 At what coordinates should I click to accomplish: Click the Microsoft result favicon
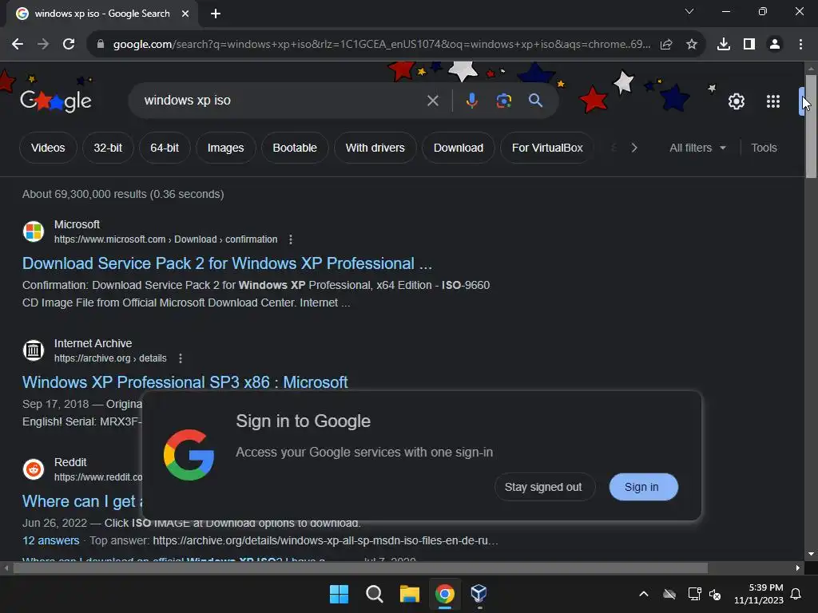(34, 231)
